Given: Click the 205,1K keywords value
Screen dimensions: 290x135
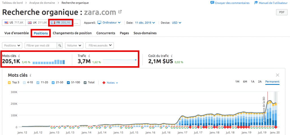Looking at the screenshot, I should pyautogui.click(x=11, y=61).
